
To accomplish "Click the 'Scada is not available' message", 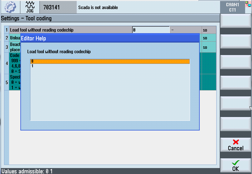I will 98,7.
